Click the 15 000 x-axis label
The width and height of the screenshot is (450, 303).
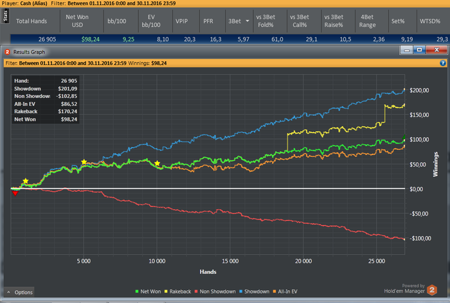coord(230,261)
